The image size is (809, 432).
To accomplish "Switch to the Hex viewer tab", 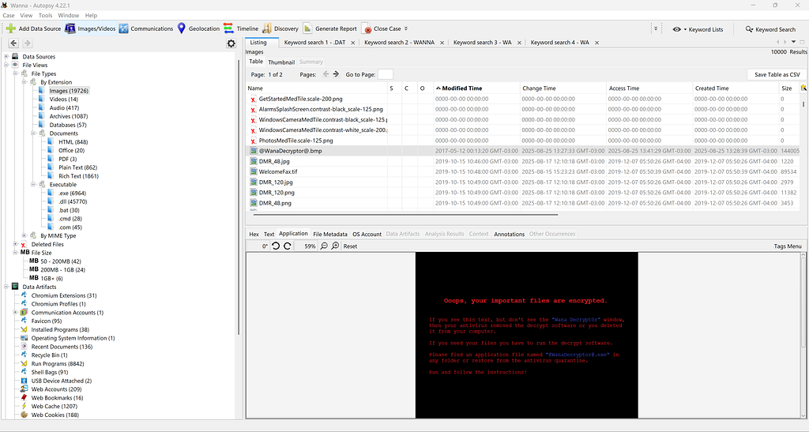I will 254,234.
